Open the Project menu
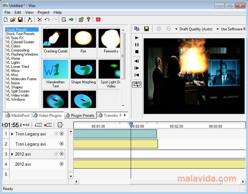Screen dimensions: 248x194 (x=43, y=12)
